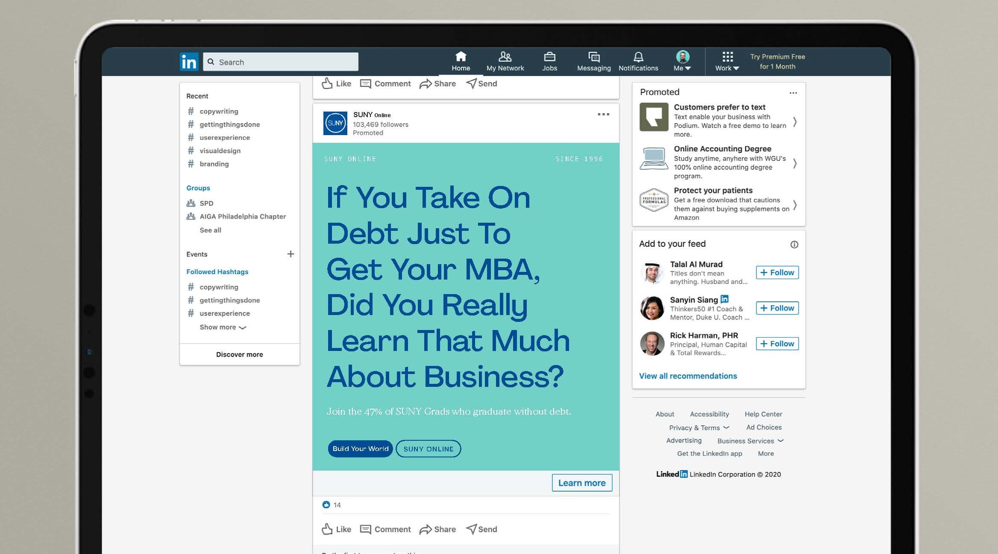Open Followed Hashtags link
The height and width of the screenshot is (554, 998).
(x=217, y=272)
